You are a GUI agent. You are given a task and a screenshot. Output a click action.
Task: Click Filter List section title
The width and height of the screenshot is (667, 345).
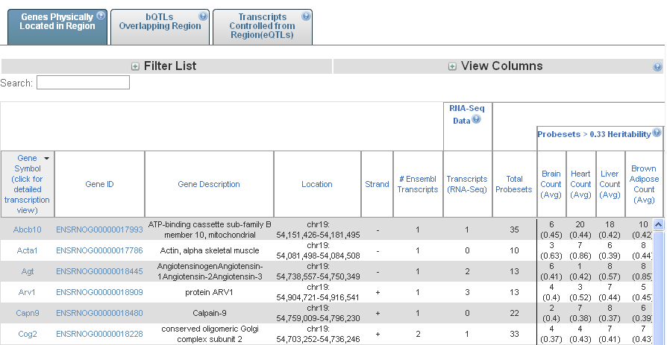click(170, 66)
